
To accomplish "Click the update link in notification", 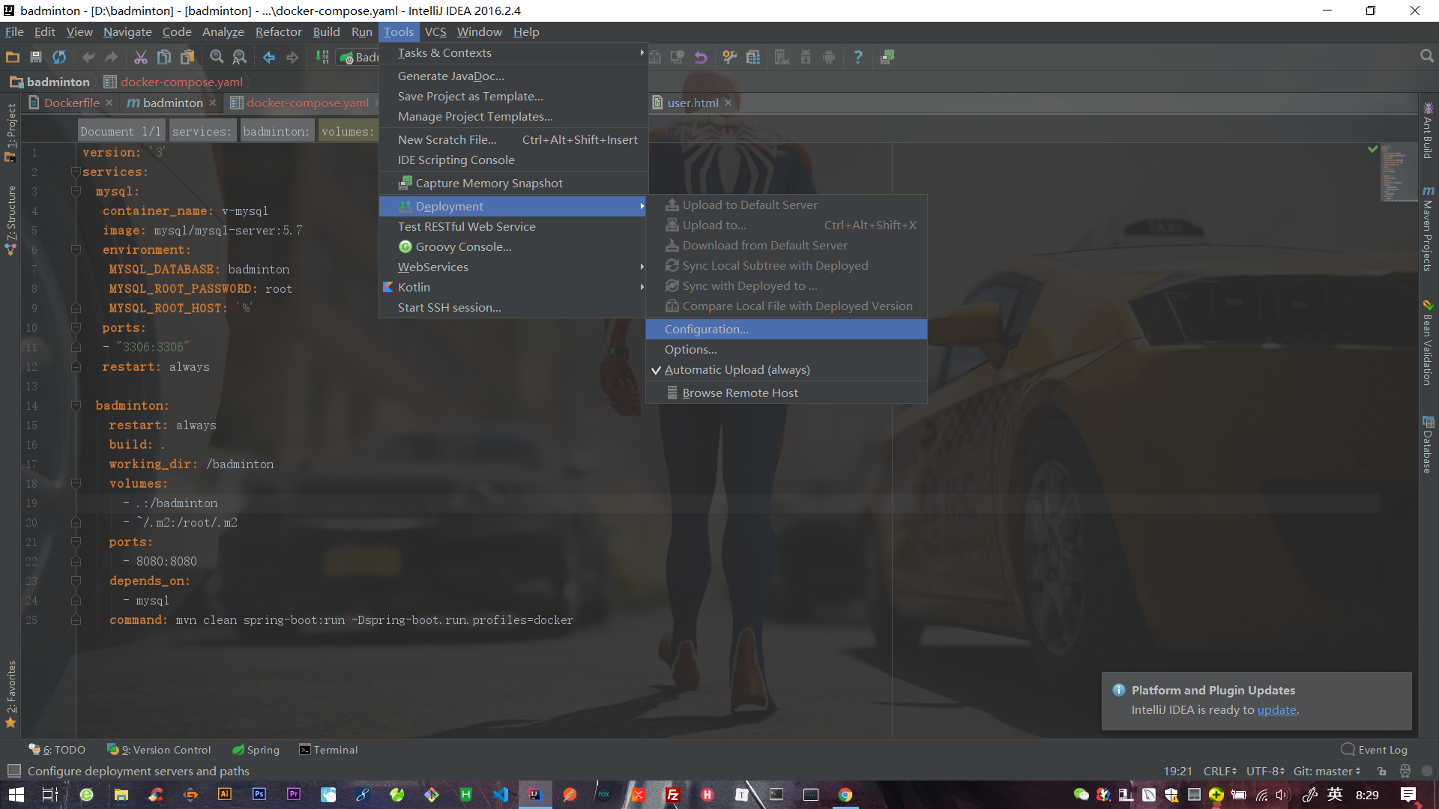I will click(1276, 710).
